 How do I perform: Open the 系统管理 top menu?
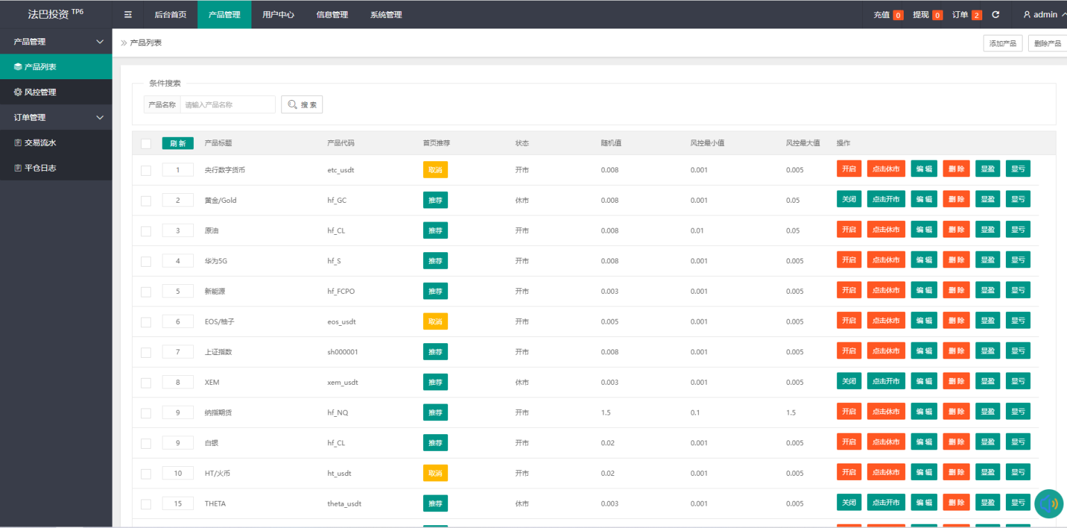click(386, 15)
